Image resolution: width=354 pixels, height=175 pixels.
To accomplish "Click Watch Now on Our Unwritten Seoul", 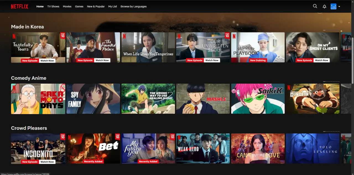I will pos(212,60).
